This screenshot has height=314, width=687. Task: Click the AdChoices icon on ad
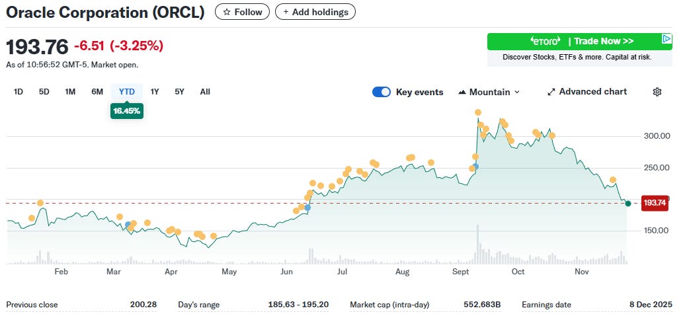(x=667, y=38)
